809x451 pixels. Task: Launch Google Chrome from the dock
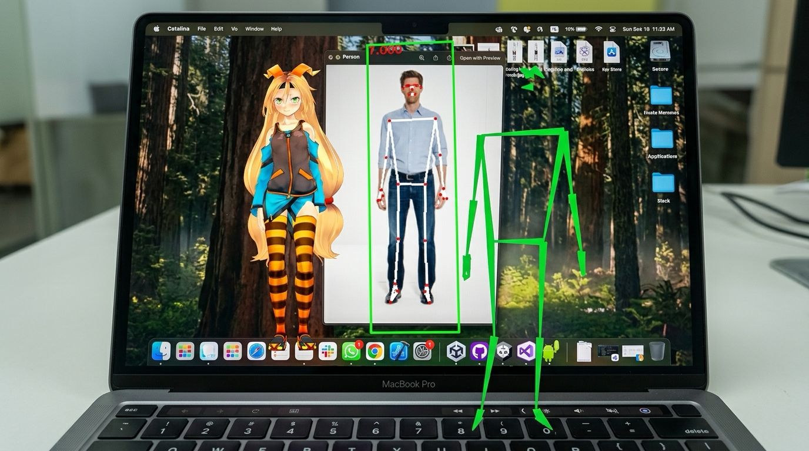pos(375,351)
